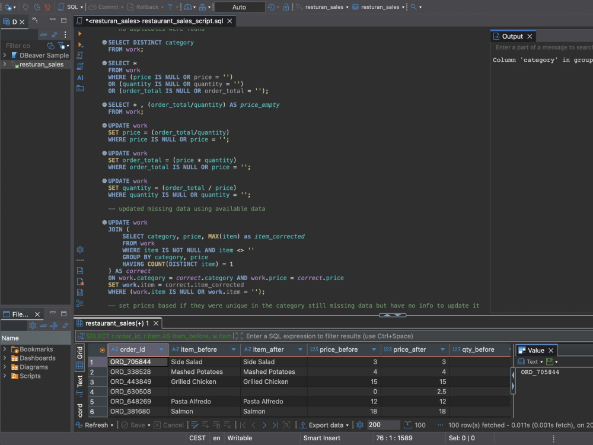The image size is (593, 445).
Task: Expand the Dashboards folder
Action: (x=5, y=358)
